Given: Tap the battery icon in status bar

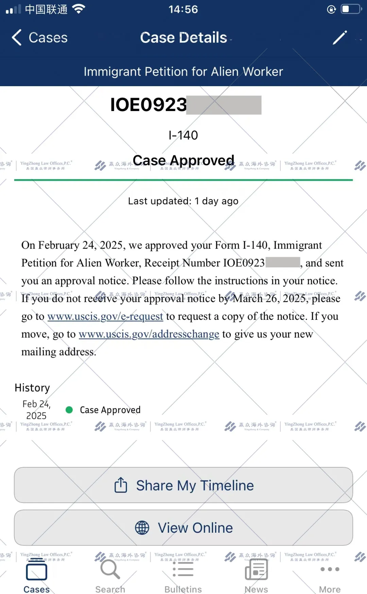Looking at the screenshot, I should [351, 9].
